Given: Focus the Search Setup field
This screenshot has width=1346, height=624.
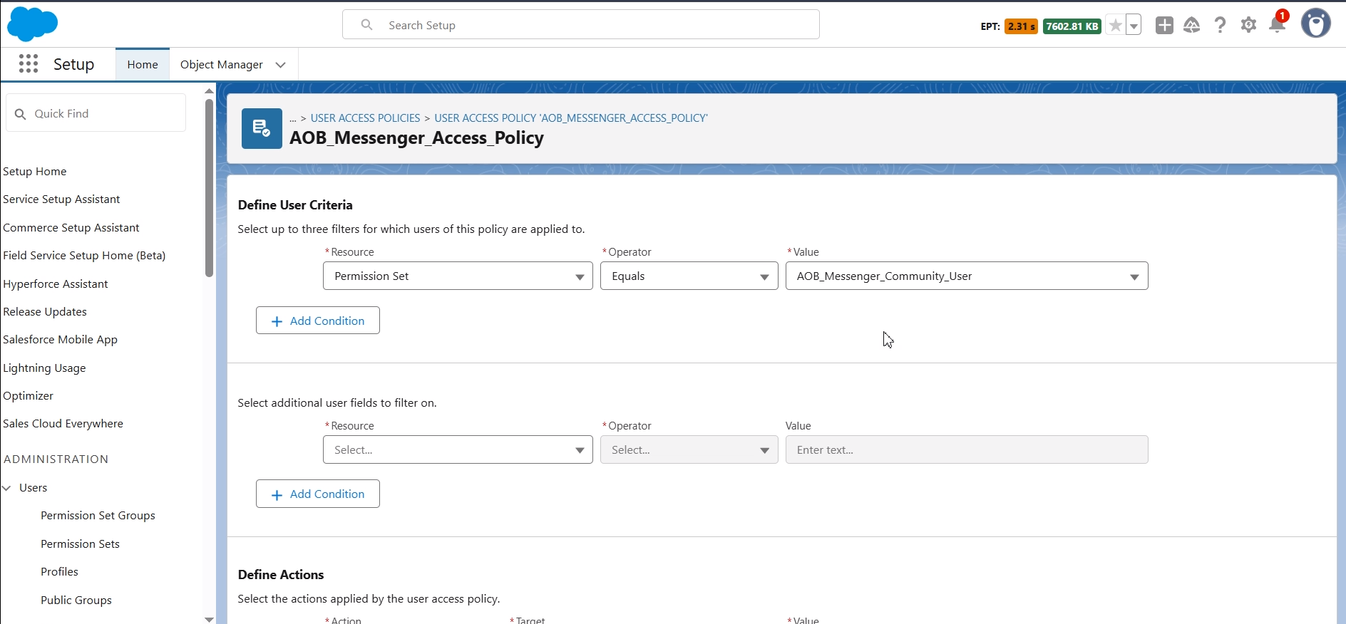Looking at the screenshot, I should 580,25.
